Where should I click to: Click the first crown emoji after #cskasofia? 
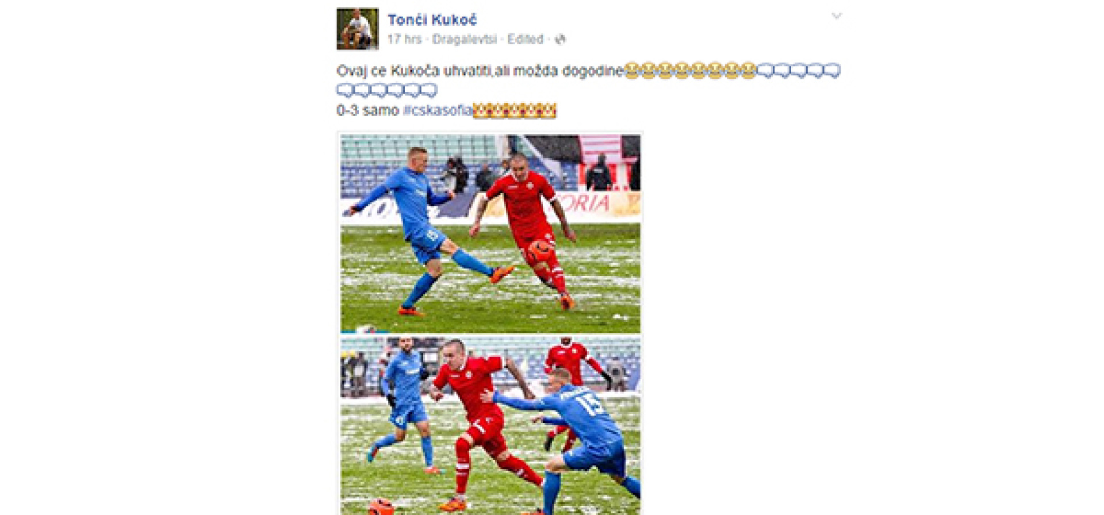pos(479,110)
